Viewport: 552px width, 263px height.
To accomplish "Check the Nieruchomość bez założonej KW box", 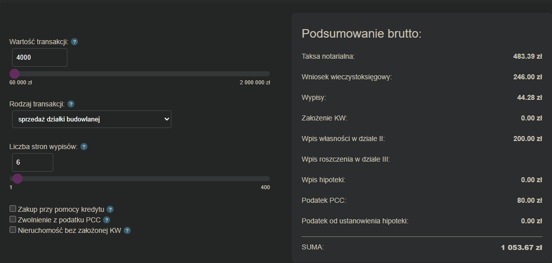I will pyautogui.click(x=13, y=230).
